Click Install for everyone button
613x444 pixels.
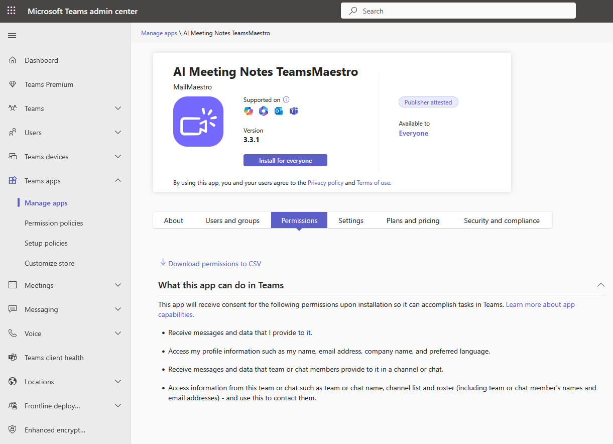click(285, 160)
